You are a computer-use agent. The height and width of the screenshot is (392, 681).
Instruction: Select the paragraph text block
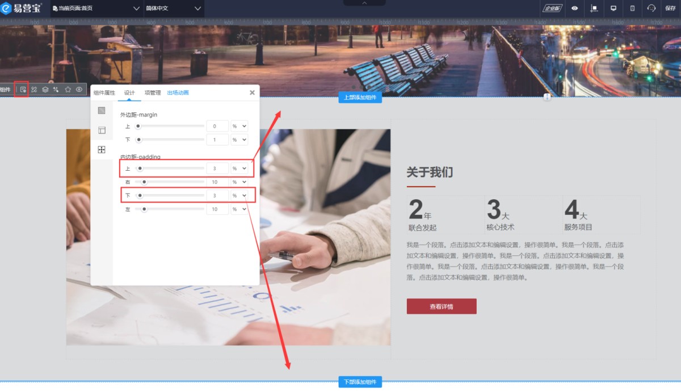tap(515, 262)
